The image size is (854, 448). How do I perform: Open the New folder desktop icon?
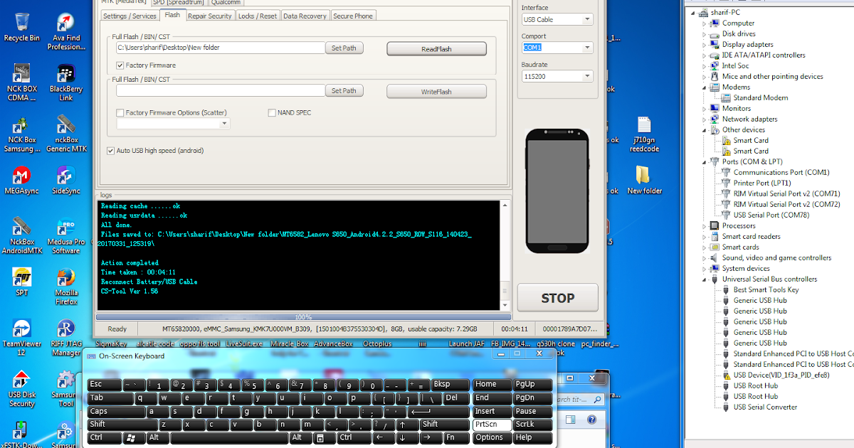[x=644, y=180]
